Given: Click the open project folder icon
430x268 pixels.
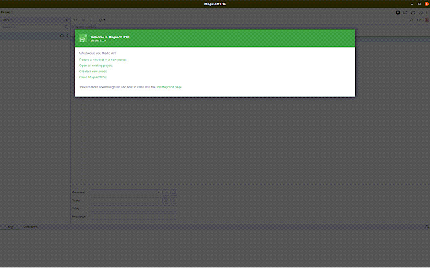Looking at the screenshot, I should tap(413, 13).
